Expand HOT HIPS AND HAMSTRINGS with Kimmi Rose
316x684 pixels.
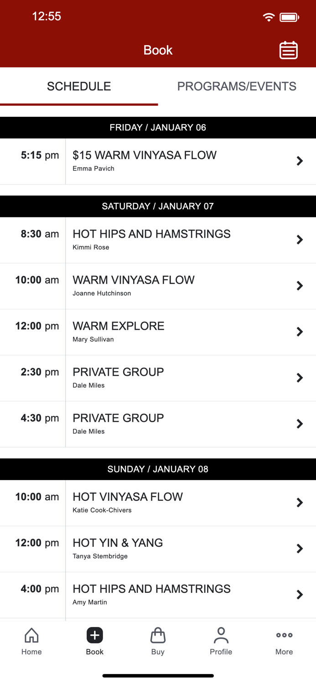(x=158, y=240)
